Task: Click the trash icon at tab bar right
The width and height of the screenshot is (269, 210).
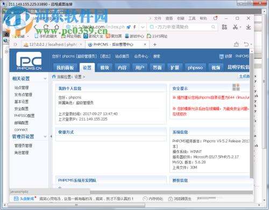Action: [236, 44]
